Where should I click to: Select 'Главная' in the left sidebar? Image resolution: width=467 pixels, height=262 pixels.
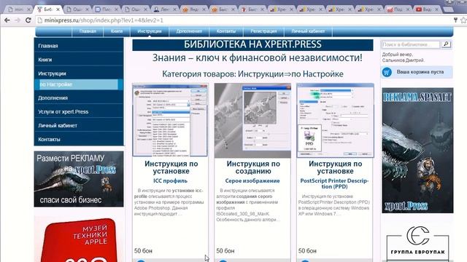pyautogui.click(x=79, y=46)
